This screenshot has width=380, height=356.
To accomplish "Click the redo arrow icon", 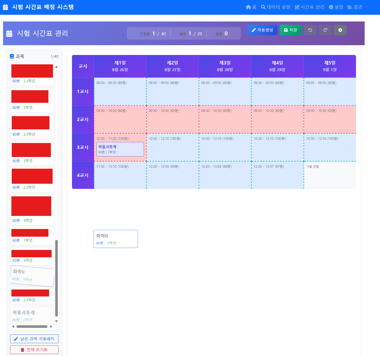I will pos(325,30).
